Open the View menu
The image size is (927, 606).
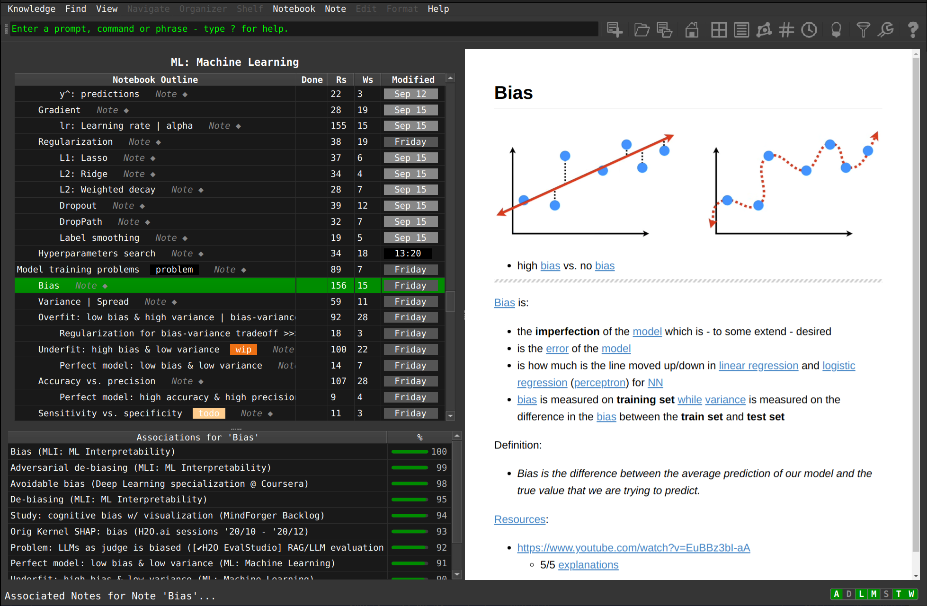tap(107, 9)
